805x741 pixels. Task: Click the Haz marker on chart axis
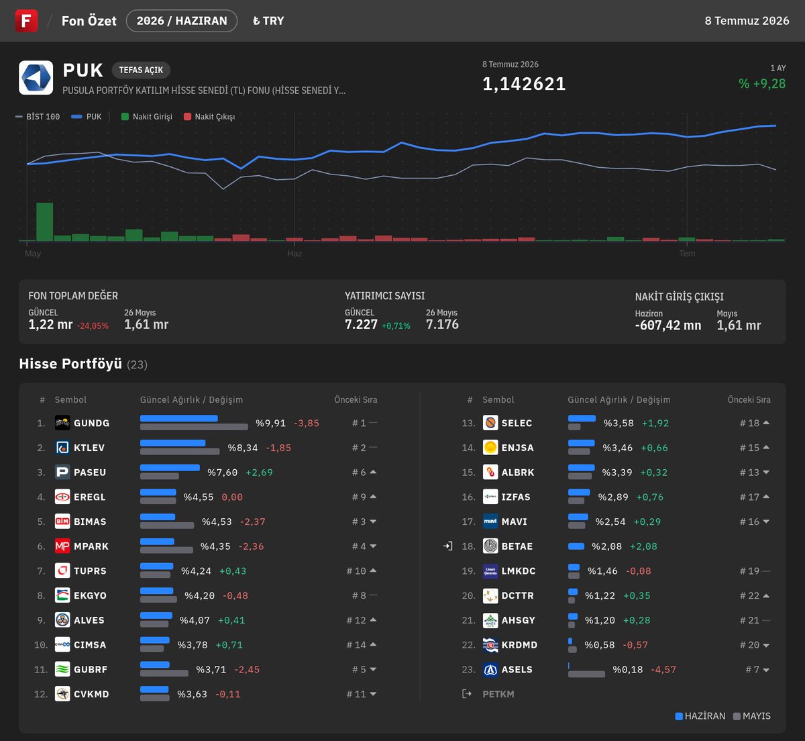[x=294, y=254]
